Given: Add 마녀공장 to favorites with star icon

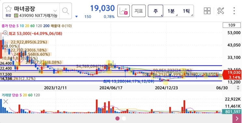Looking at the screenshot, I should [8, 9].
